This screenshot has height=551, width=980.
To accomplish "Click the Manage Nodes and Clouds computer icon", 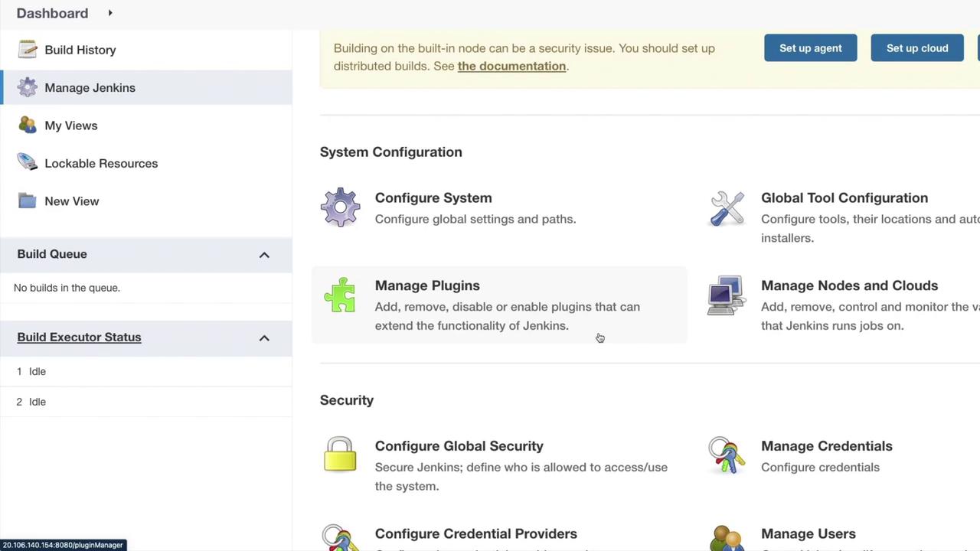I will (727, 295).
